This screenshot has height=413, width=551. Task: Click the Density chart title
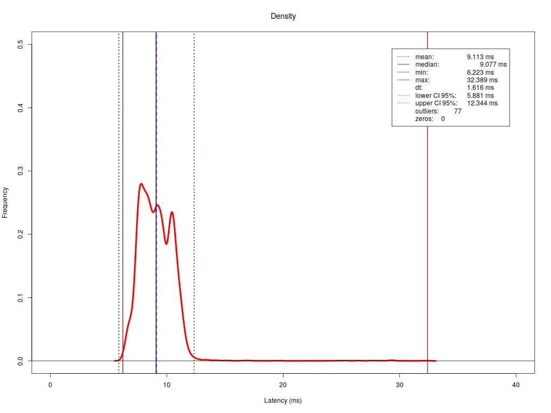coord(283,16)
